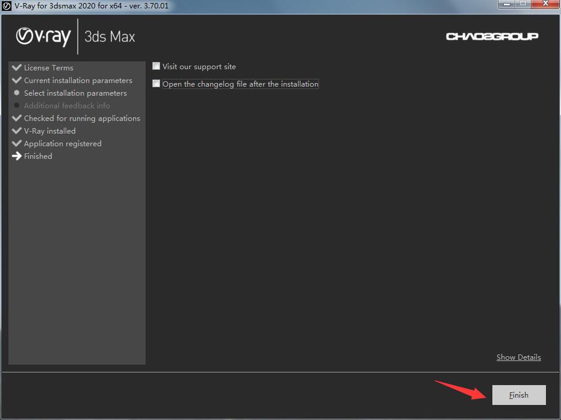Click checkmark beside Application registered

[x=17, y=143]
